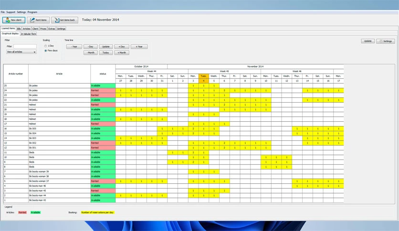The width and height of the screenshot is (399, 231).
Task: Click the - Month timeline button
Action: 91,52
